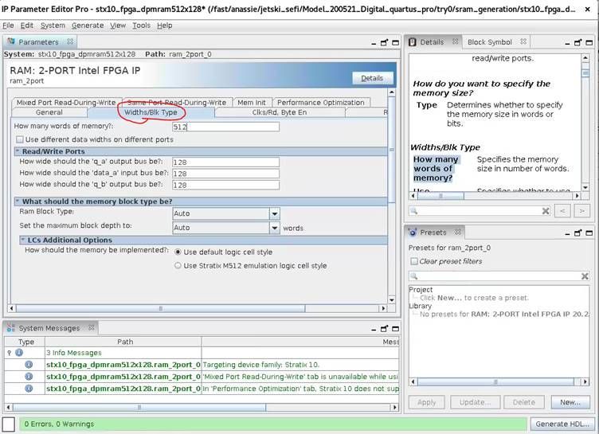Detach the System Messages panel
The height and width of the screenshot is (434, 599).
[383, 327]
